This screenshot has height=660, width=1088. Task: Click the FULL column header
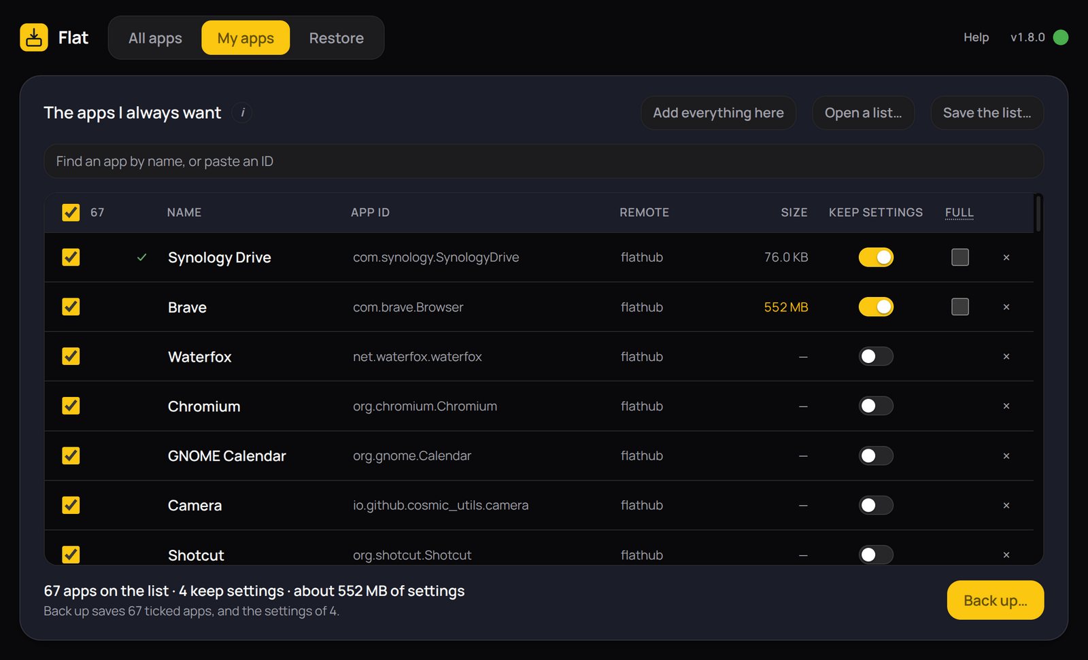point(959,213)
